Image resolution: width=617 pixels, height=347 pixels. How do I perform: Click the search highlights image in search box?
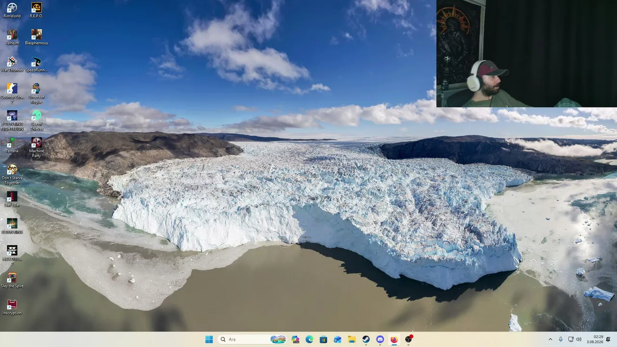[x=278, y=339]
